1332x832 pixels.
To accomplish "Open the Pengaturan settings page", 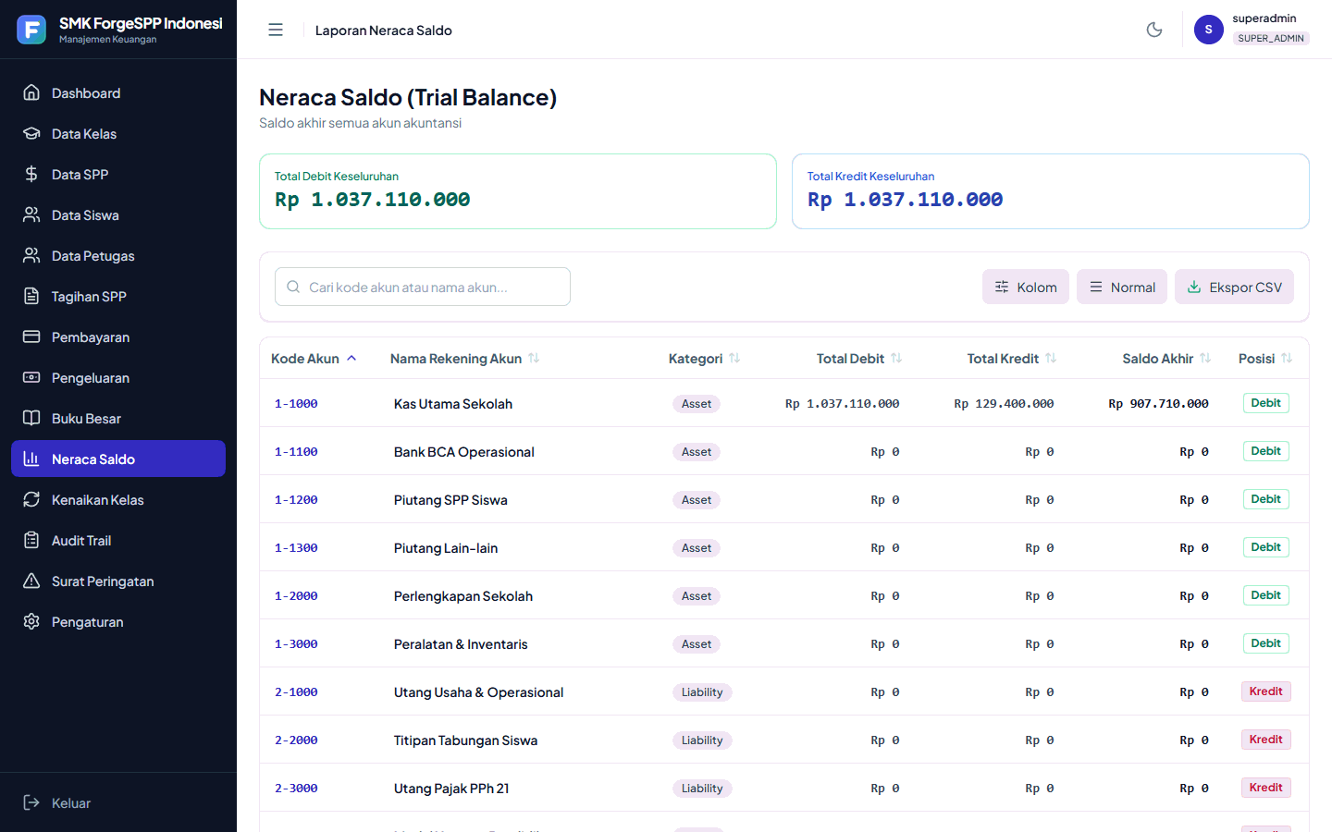I will (x=118, y=621).
